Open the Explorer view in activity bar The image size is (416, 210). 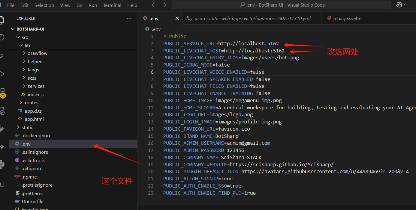point(2,20)
